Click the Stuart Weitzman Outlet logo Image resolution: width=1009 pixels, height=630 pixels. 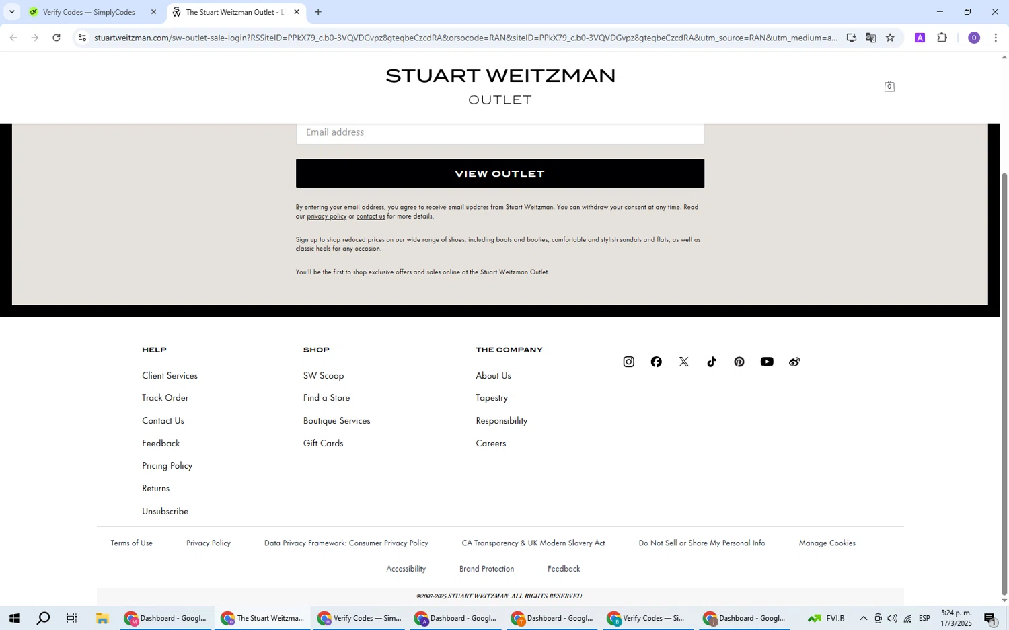click(500, 86)
